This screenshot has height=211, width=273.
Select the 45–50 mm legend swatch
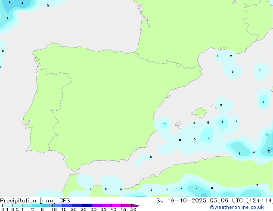point(127,205)
